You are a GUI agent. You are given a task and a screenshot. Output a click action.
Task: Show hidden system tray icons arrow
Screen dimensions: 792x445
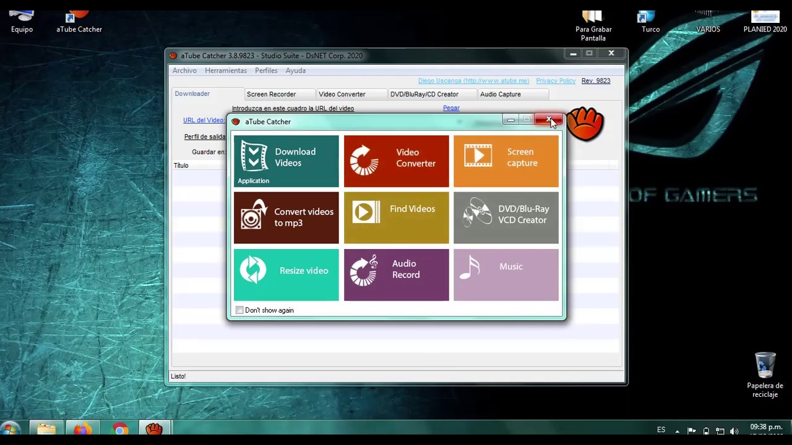click(677, 431)
